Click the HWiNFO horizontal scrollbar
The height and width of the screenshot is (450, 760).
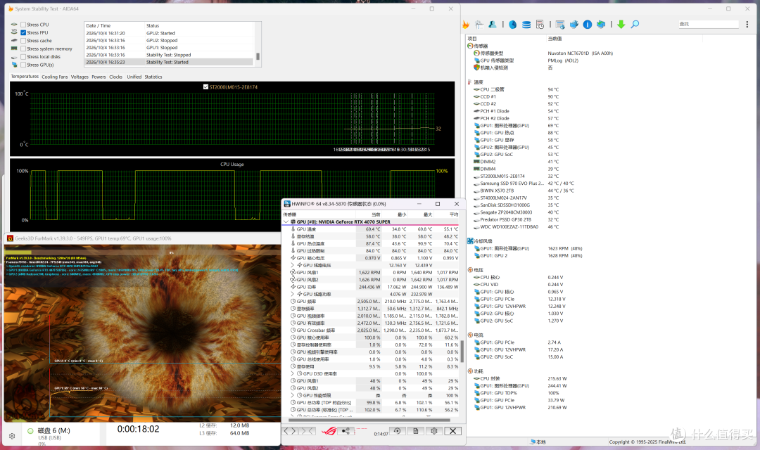[369, 420]
